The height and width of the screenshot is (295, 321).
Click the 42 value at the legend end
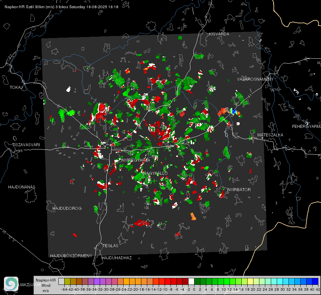coord(318,289)
